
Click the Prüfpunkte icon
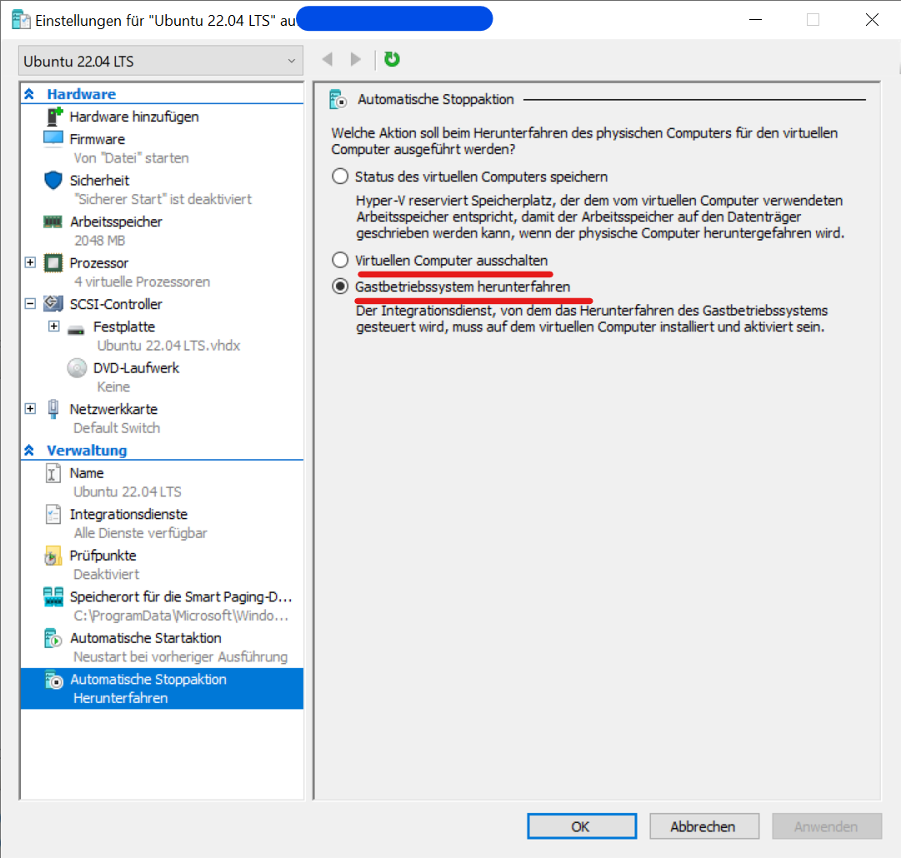53,556
